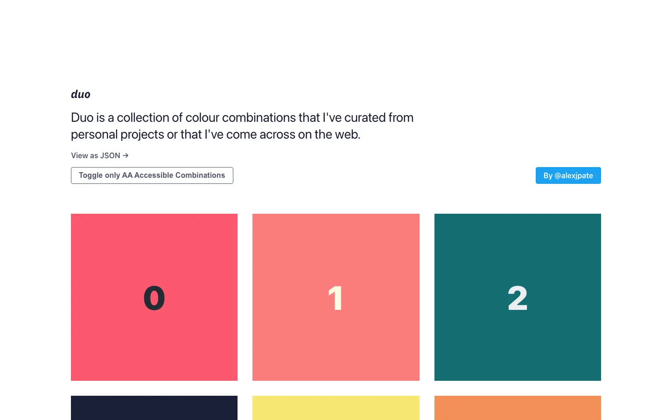
Task: Click the arrow icon beside View as JSON
Action: point(126,155)
